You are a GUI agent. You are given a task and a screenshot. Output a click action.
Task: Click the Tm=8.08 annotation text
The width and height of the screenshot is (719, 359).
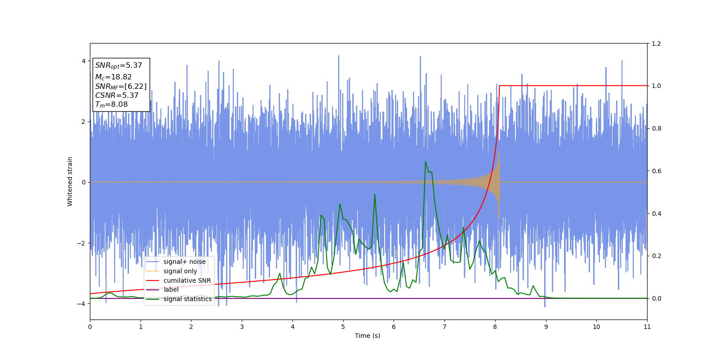tap(111, 105)
